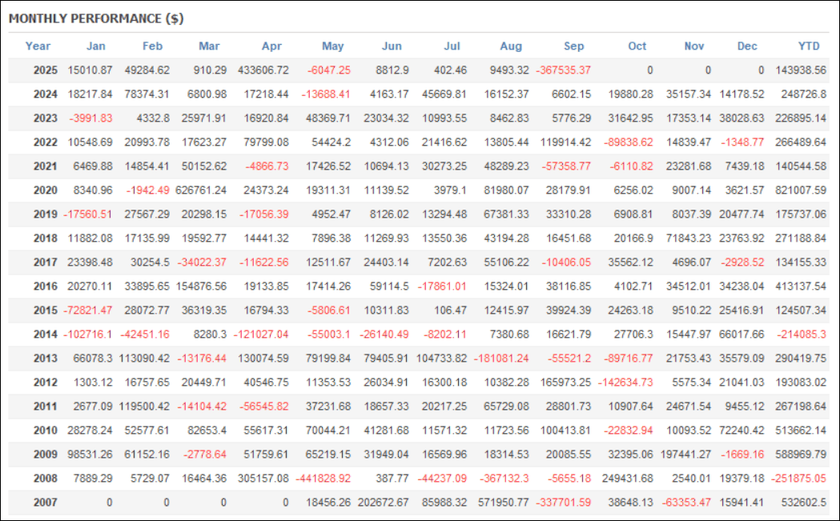Viewport: 840px width, 521px height.
Task: Select the 2025 year row label
Action: pos(46,70)
